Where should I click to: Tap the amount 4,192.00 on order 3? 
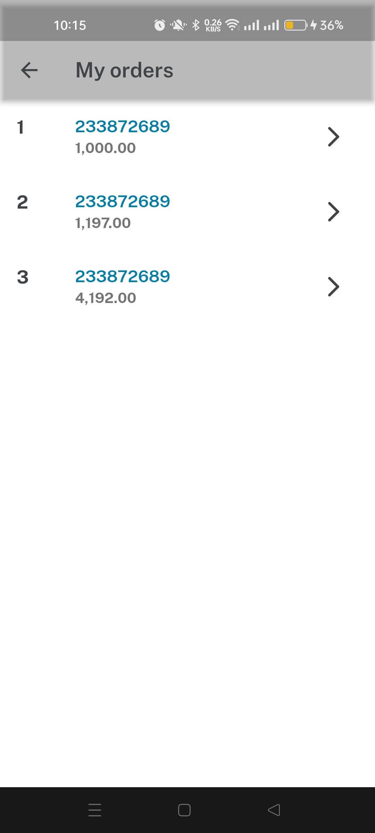point(106,297)
